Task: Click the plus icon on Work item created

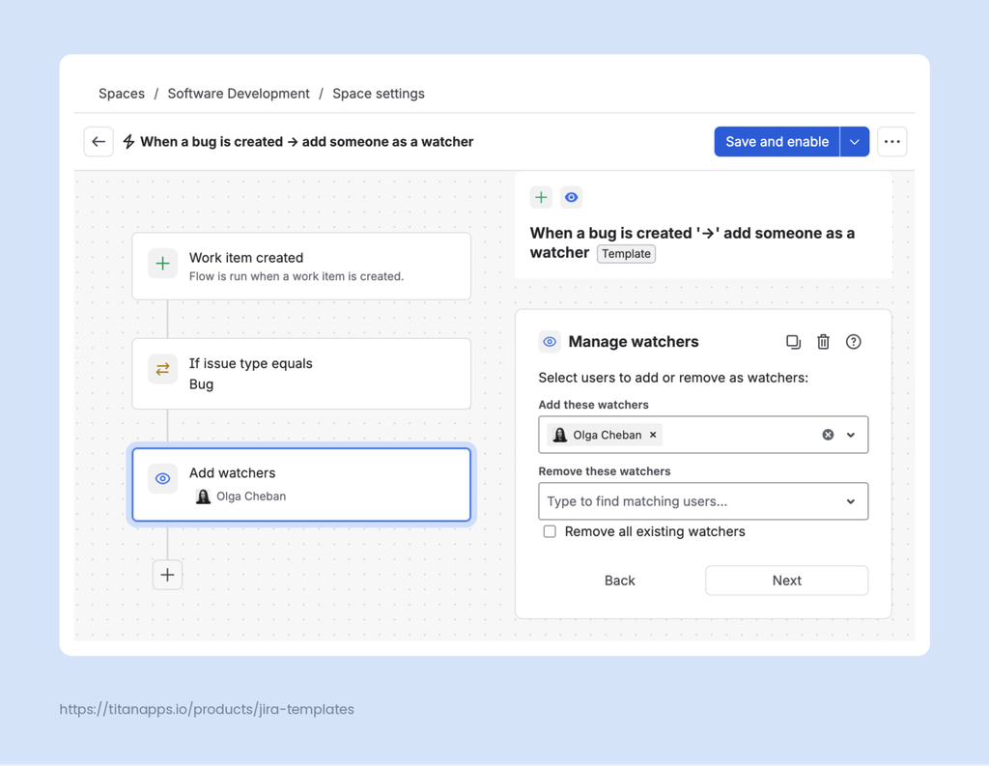Action: click(x=162, y=264)
